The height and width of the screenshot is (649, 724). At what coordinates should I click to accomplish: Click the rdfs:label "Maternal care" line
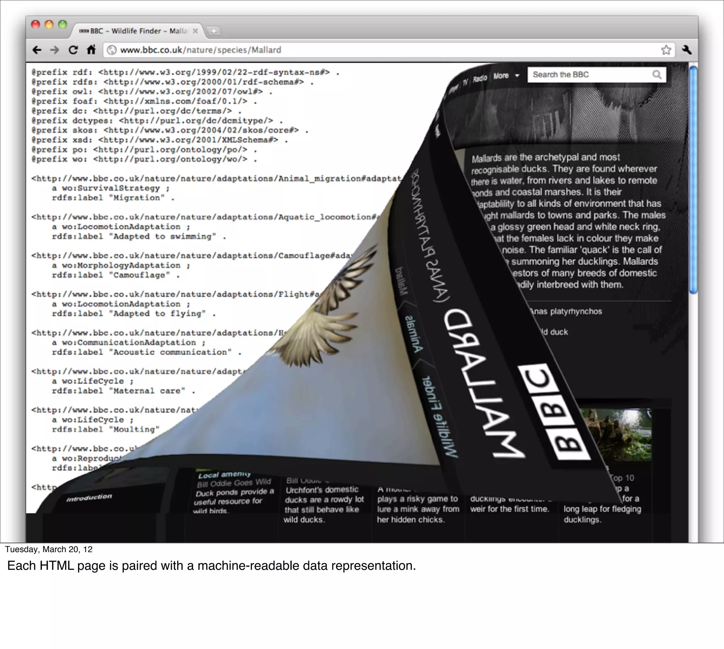(x=123, y=391)
